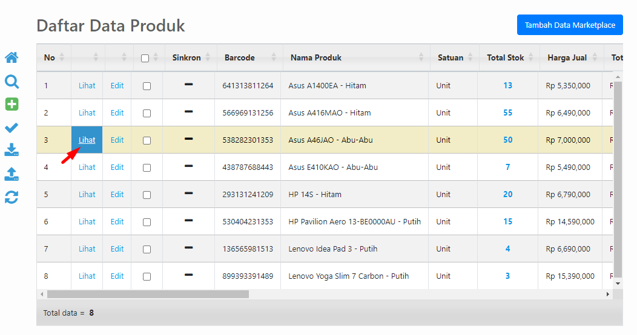Click the checkmark sidebar icon
The width and height of the screenshot is (637, 335).
12,128
